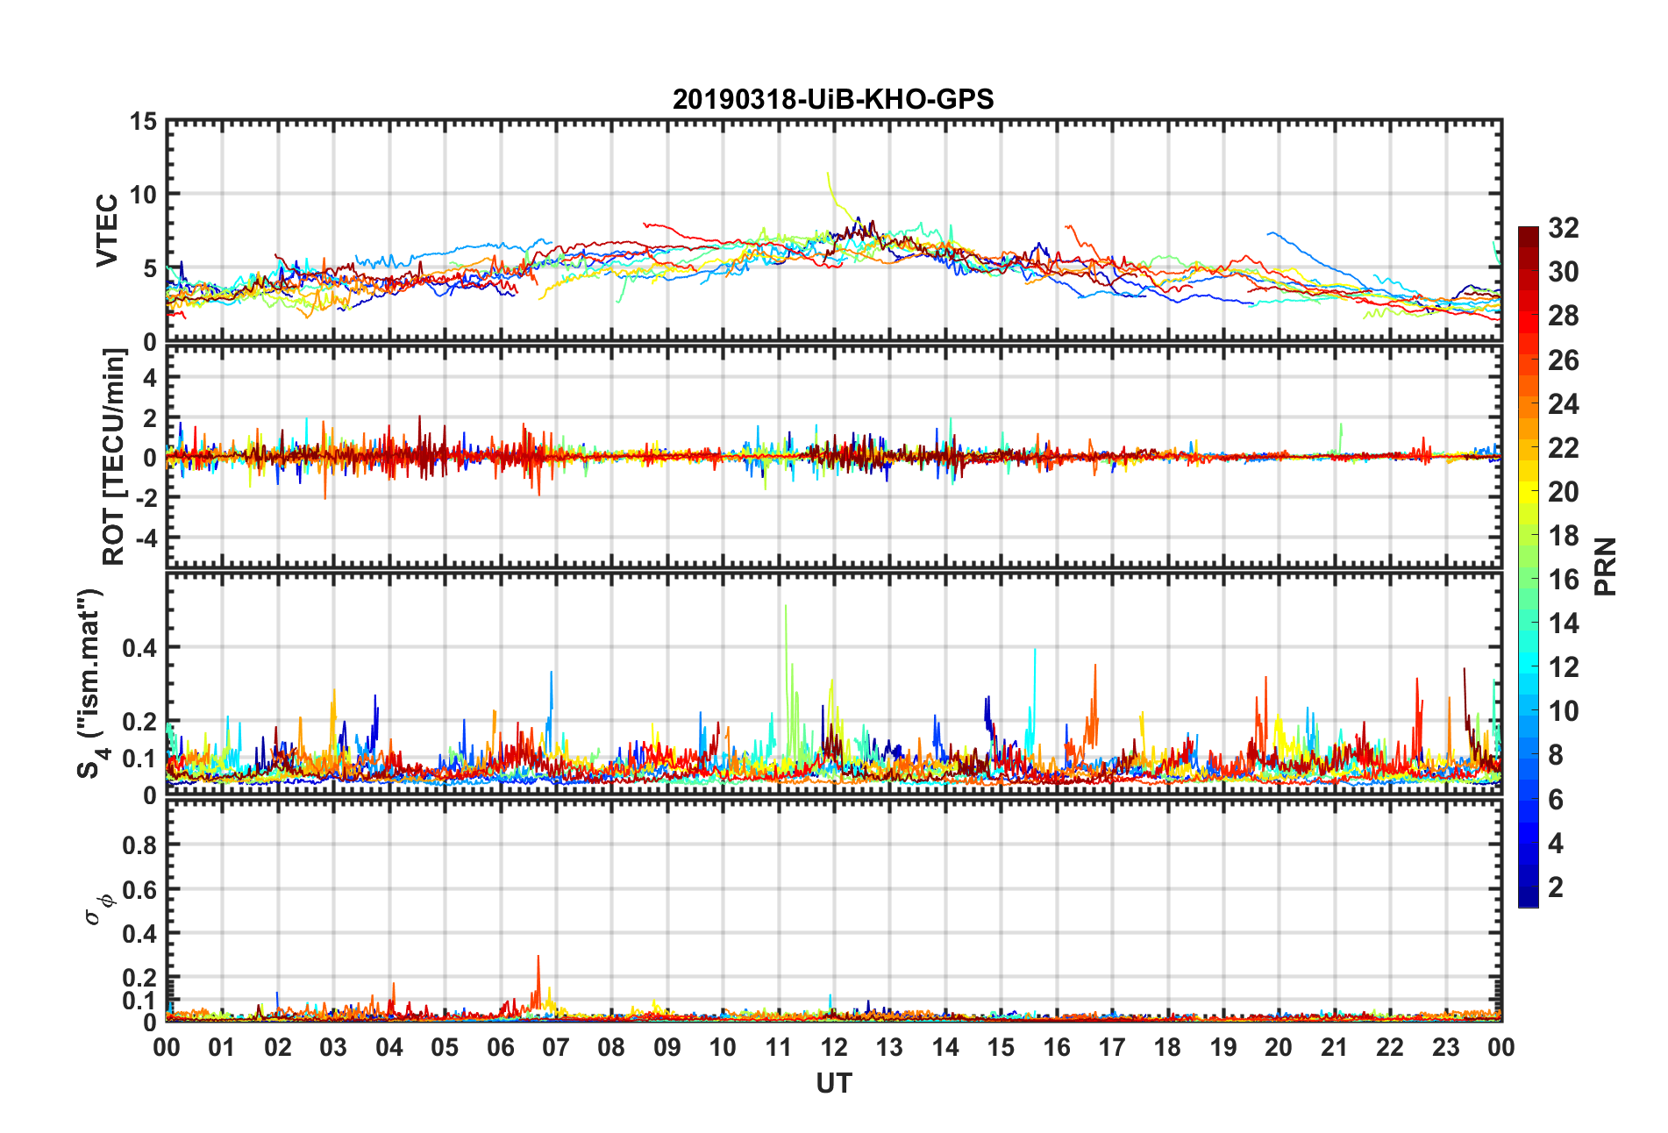Viewport: 1668px width, 1133px height.
Task: Click the UT x-axis label
Action: tap(834, 1084)
